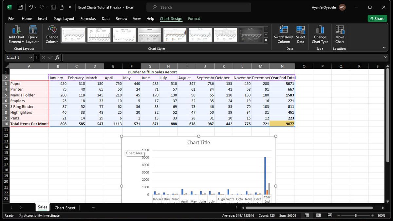Select the Sales sheet tab

(43, 207)
